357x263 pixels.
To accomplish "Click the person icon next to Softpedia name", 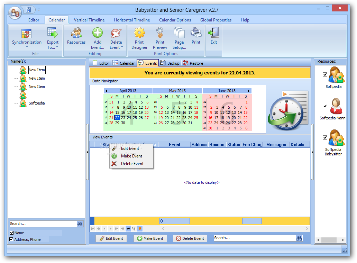I will coord(23,103).
